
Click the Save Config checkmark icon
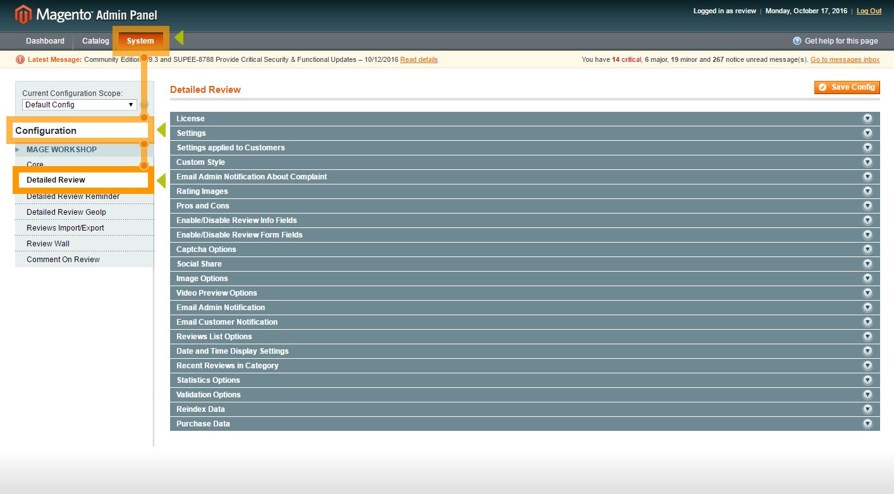[x=822, y=87]
